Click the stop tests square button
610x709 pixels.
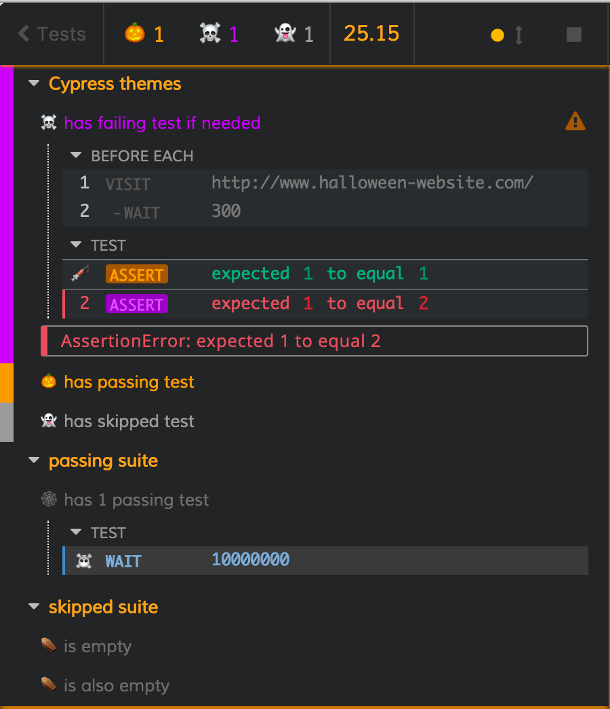pos(573,35)
